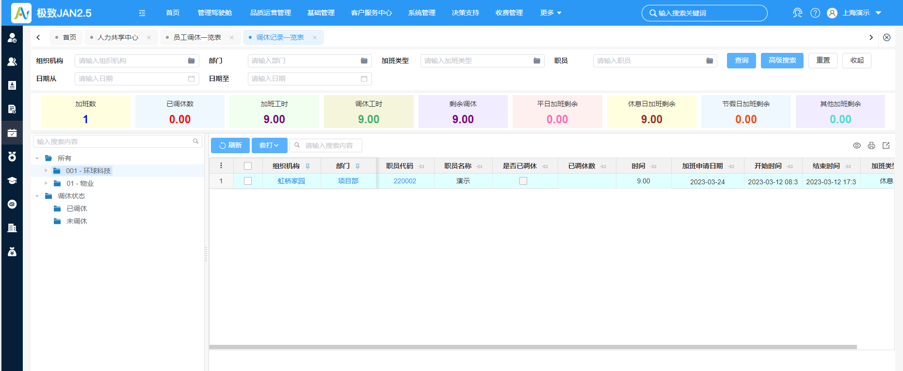Click the folder icon in 组织机构 field
The image size is (903, 371).
click(191, 61)
